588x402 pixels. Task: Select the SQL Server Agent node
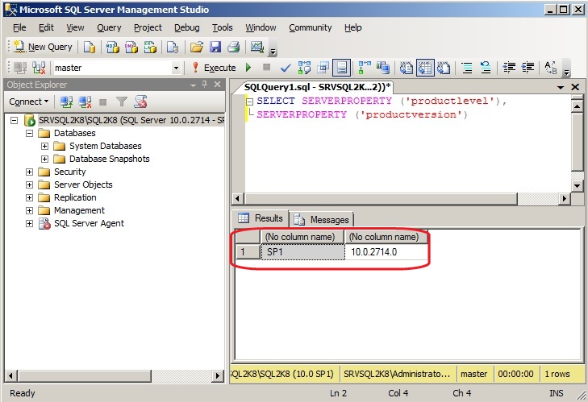(89, 223)
